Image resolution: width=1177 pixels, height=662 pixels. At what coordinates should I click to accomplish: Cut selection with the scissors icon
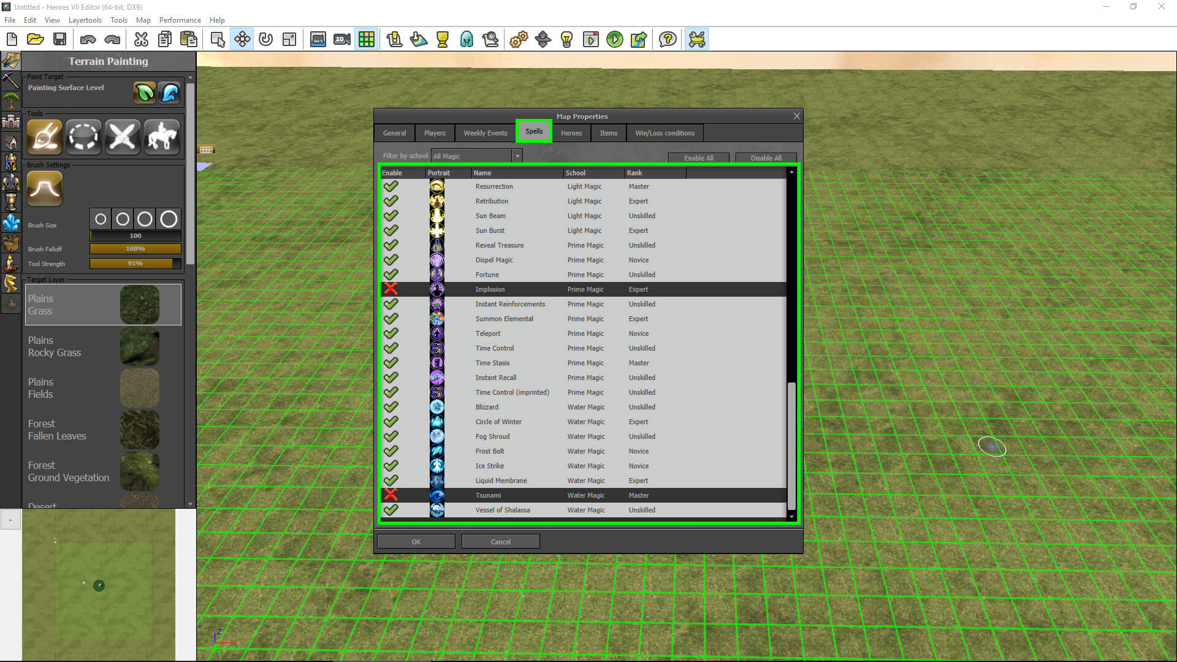tap(141, 40)
